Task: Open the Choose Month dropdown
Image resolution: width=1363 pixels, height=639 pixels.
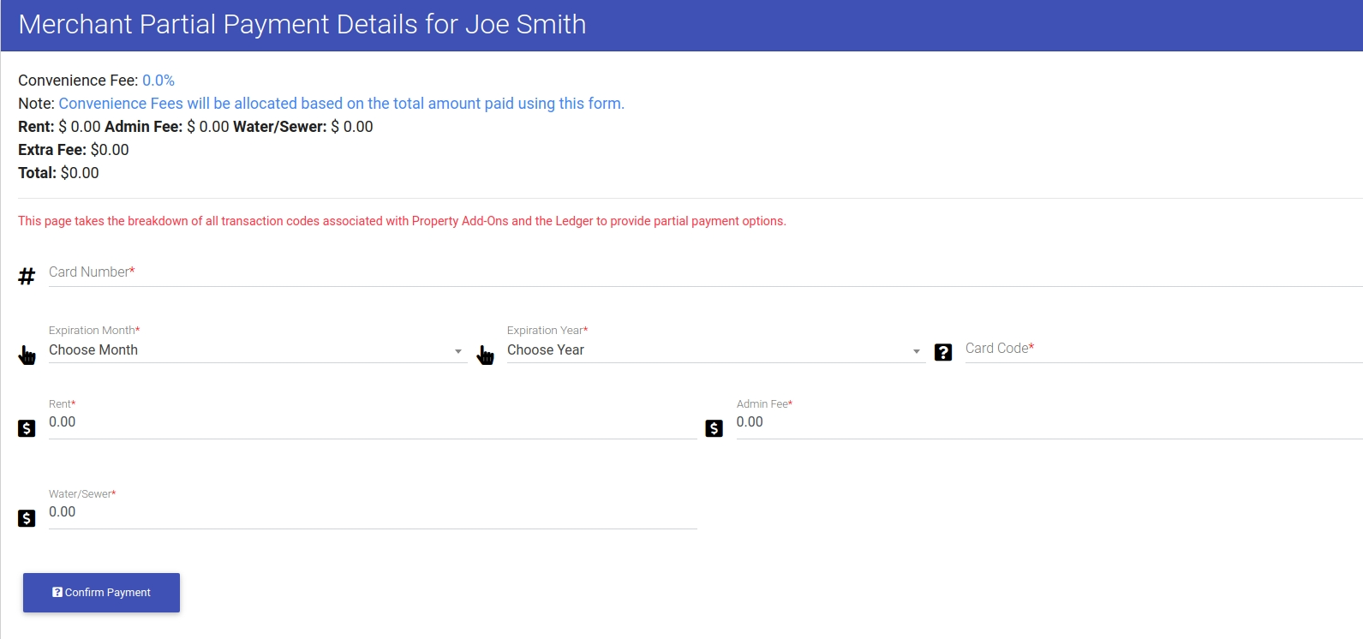Action: (257, 350)
